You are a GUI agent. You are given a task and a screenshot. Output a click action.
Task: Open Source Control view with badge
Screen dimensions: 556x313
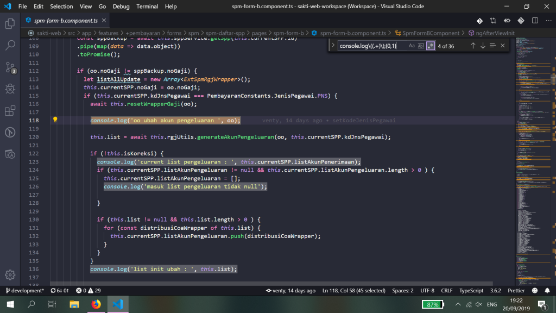pos(10,67)
